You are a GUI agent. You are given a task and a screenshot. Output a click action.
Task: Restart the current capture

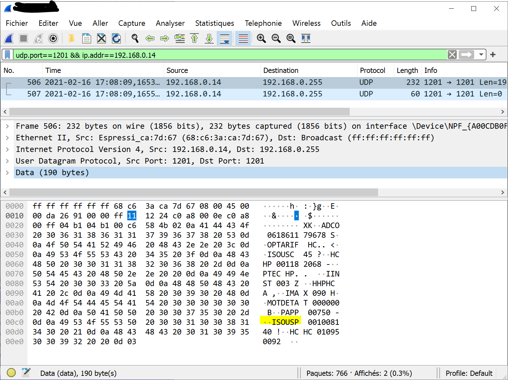coord(38,38)
